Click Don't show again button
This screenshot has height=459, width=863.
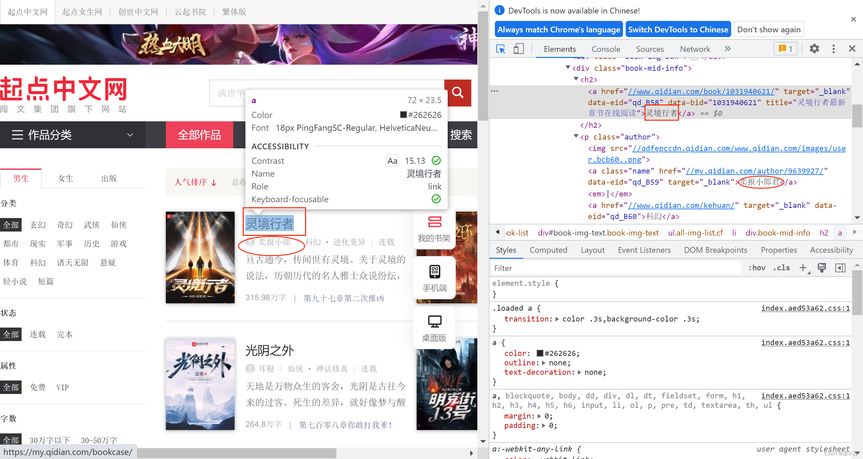click(769, 30)
